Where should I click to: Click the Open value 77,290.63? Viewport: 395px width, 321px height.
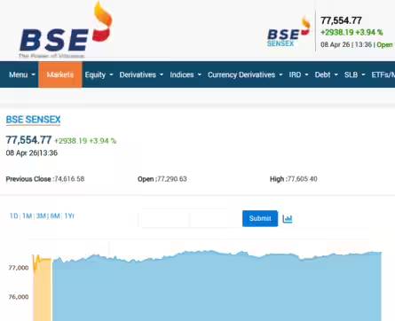[x=172, y=179]
